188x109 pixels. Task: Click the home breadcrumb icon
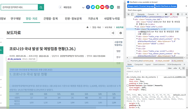[87, 27]
